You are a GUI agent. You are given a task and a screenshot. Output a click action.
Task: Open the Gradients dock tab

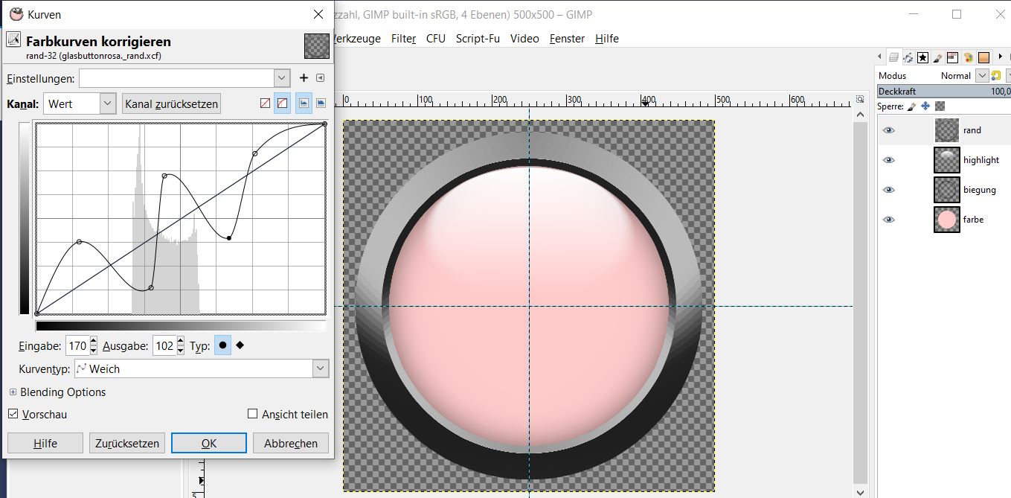click(983, 57)
